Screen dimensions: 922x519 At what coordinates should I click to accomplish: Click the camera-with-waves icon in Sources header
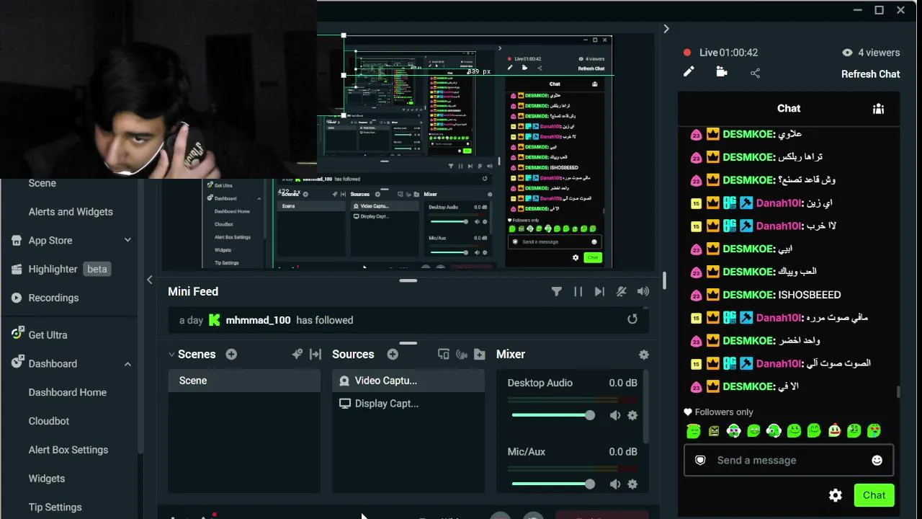pos(462,354)
